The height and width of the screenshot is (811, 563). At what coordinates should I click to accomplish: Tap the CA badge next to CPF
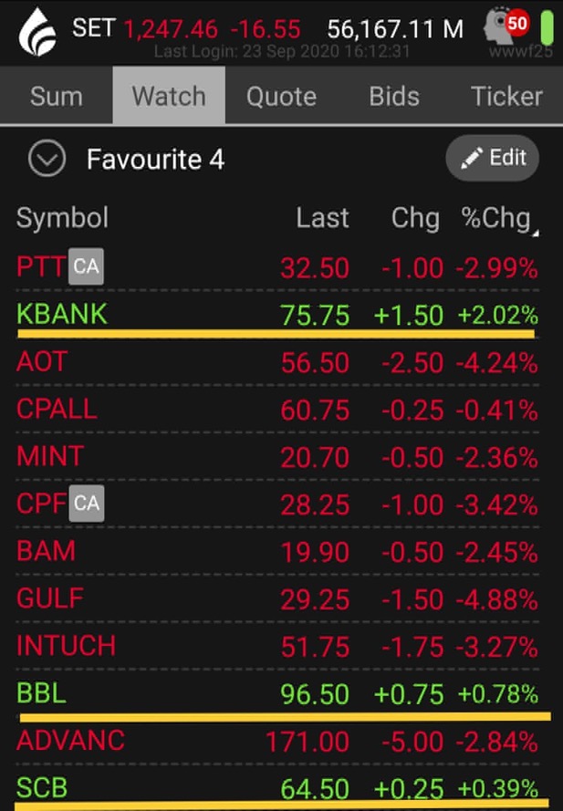coord(87,503)
